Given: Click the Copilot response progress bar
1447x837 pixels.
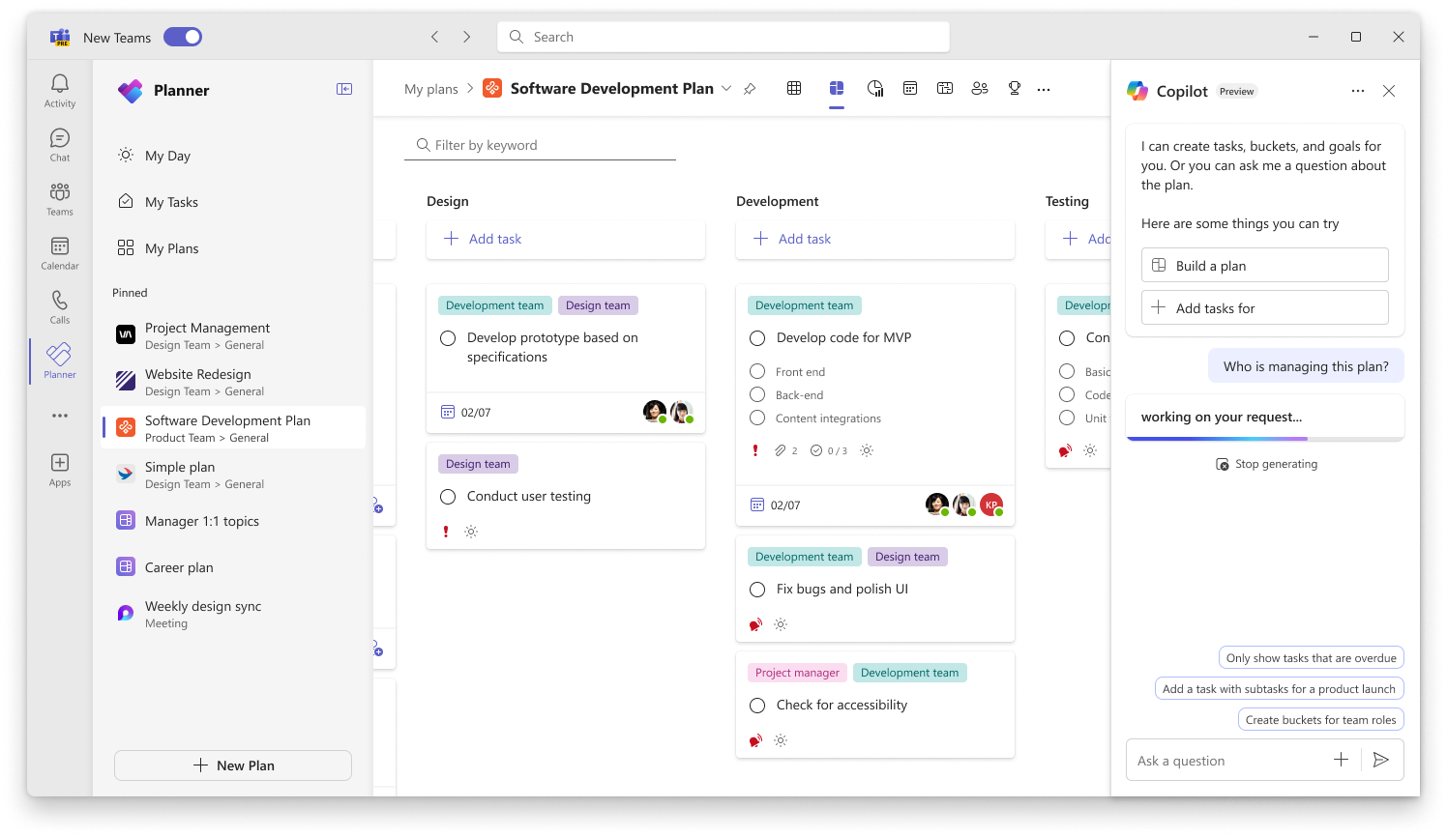Looking at the screenshot, I should [1265, 436].
